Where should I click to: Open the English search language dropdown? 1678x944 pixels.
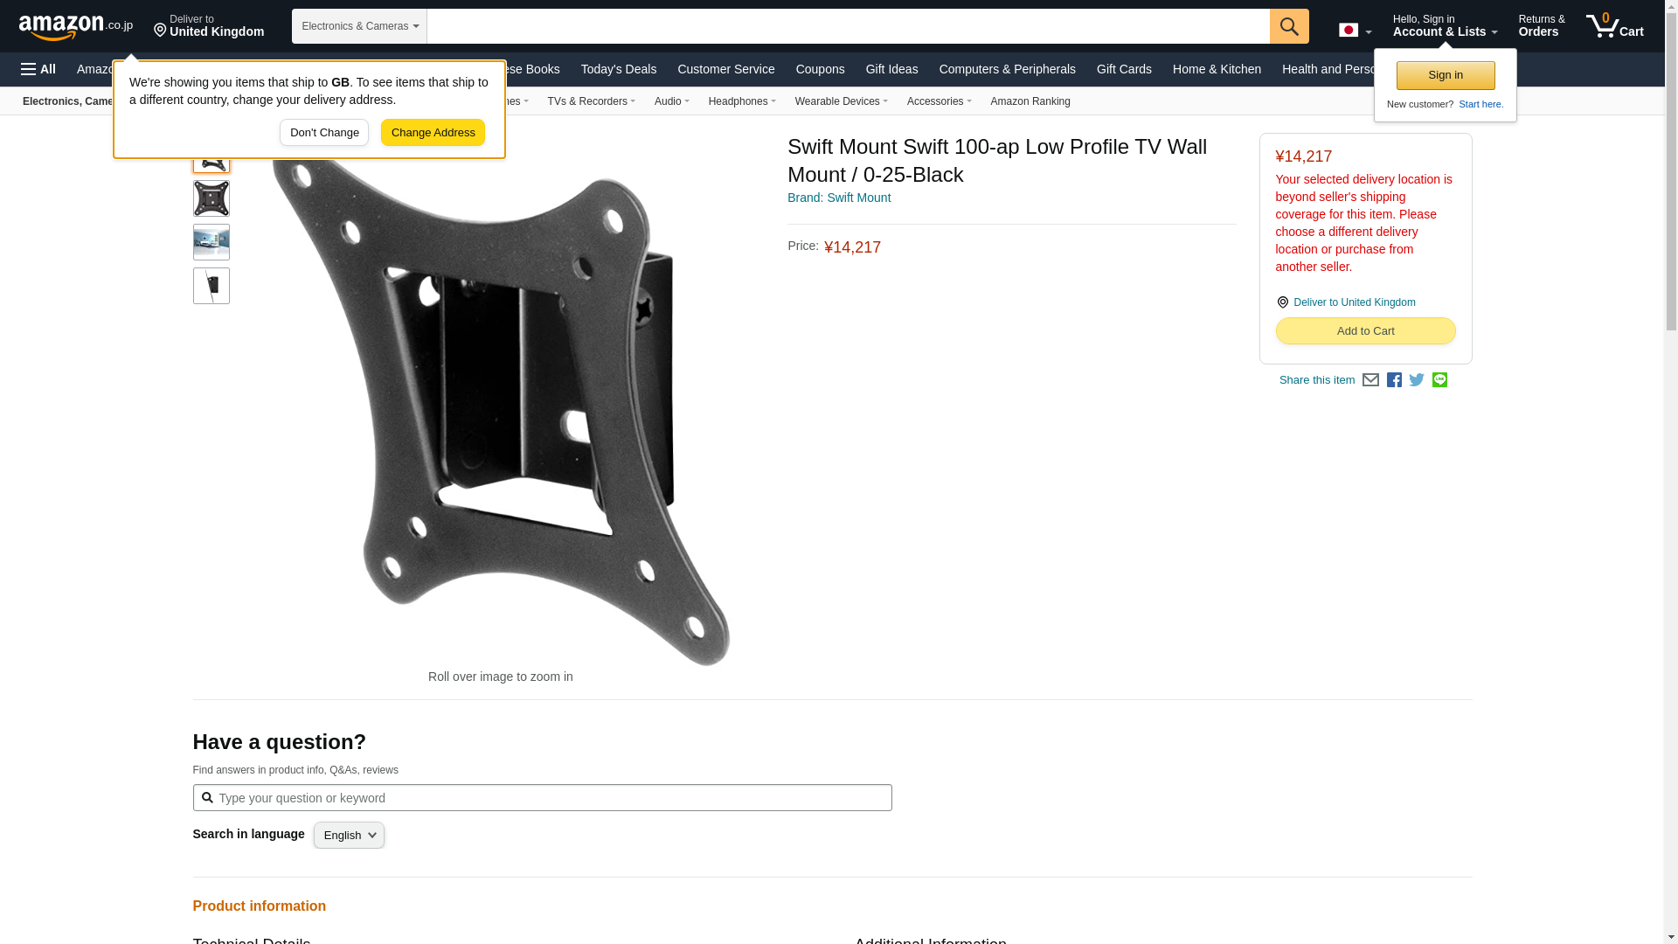349,835
